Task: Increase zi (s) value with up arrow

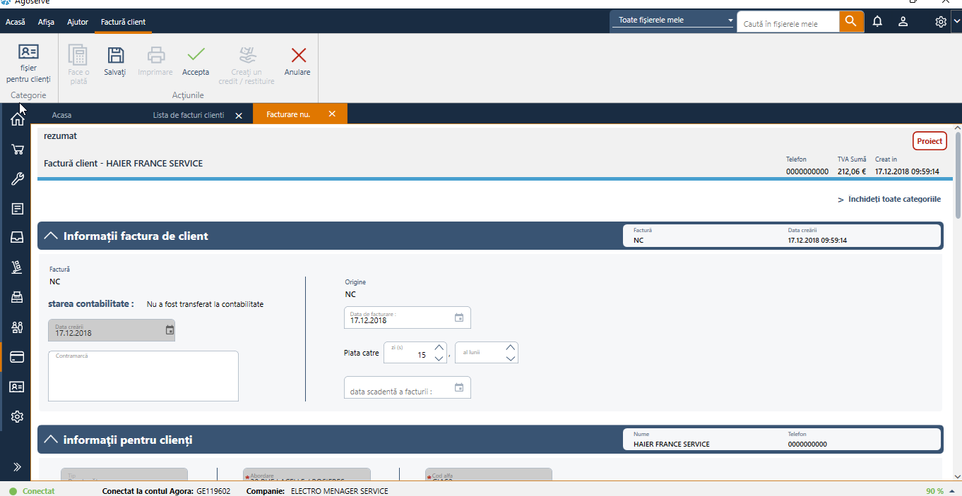Action: tap(439, 347)
